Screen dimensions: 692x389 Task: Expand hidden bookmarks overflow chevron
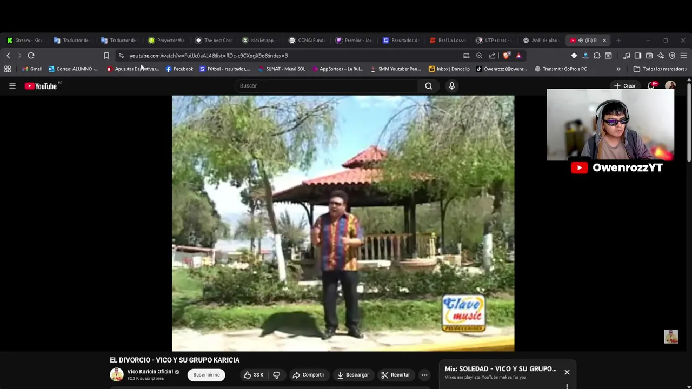618,69
